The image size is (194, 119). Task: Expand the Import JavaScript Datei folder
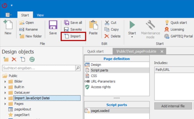(5, 98)
